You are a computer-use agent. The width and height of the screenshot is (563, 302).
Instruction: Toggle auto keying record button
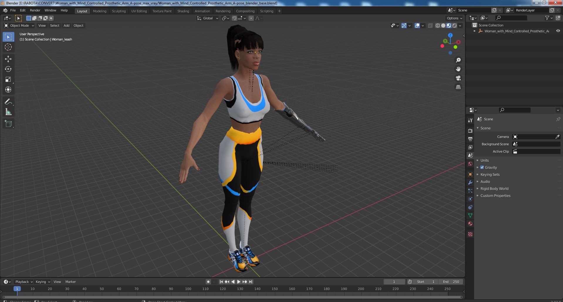208,282
